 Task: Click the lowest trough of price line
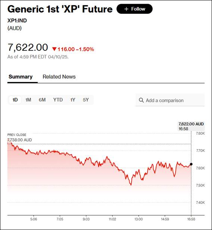131,185
